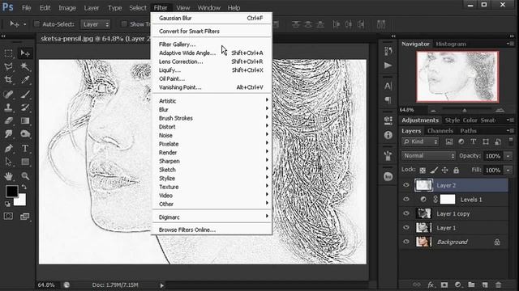Select the Pen tool
Image resolution: width=519 pixels, height=291 pixels.
click(x=8, y=149)
